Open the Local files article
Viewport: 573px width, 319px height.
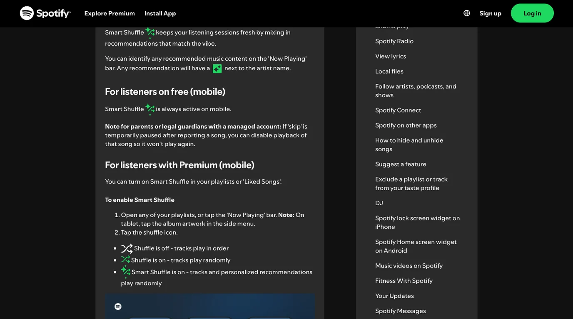[x=389, y=71]
